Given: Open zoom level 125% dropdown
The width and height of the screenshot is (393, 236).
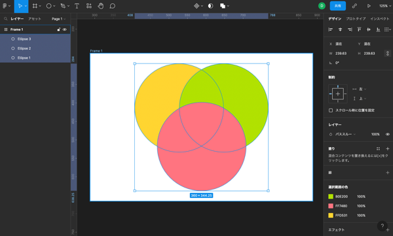Looking at the screenshot, I should tap(384, 6).
